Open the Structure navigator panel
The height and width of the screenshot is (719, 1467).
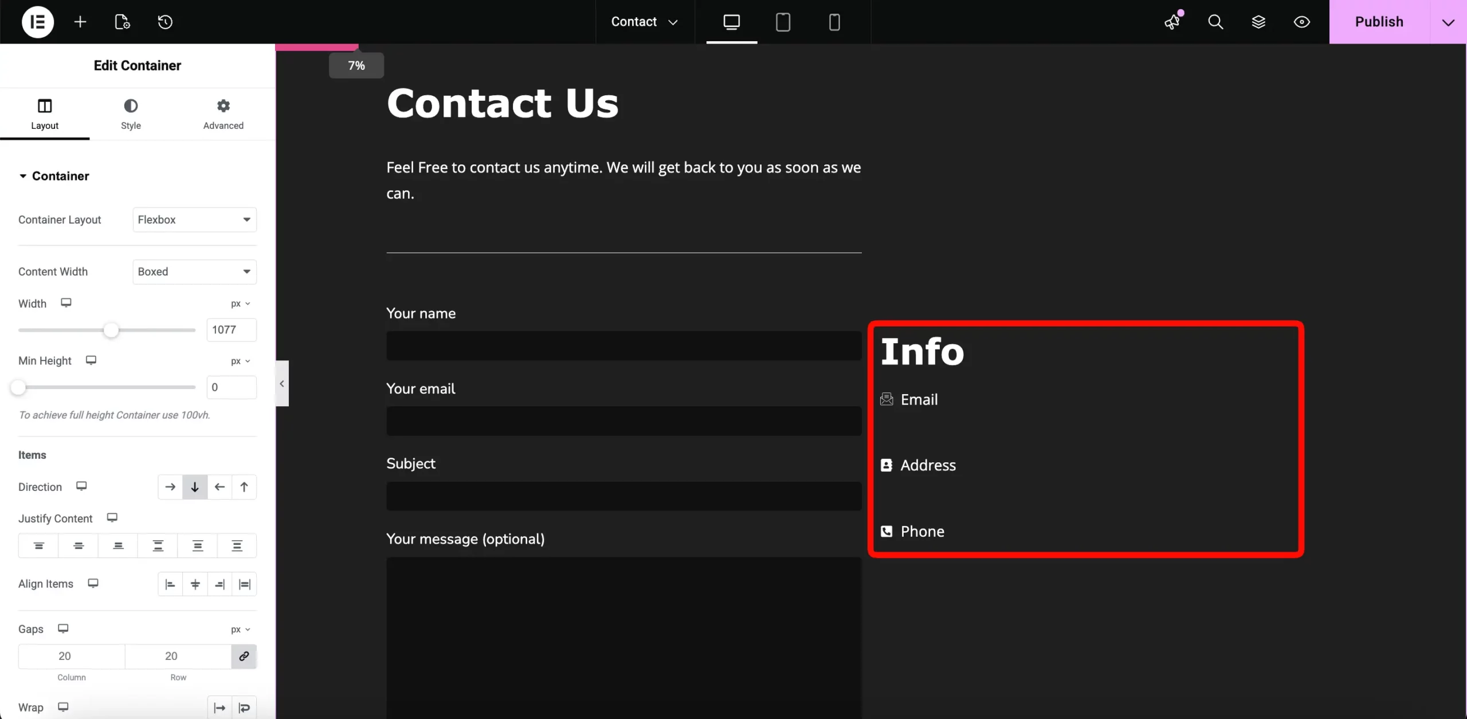[1258, 22]
